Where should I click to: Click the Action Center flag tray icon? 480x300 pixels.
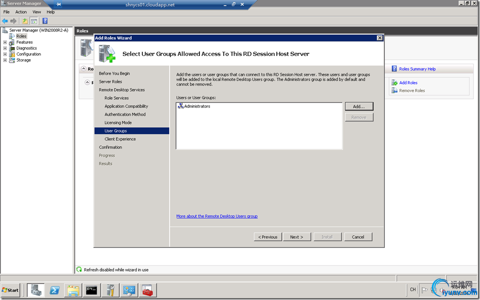pyautogui.click(x=424, y=290)
